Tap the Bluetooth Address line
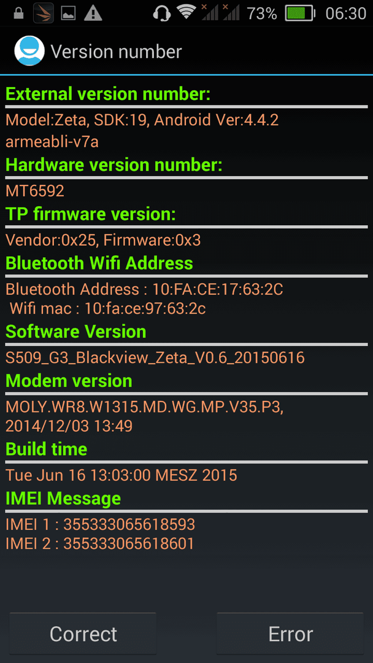The width and height of the screenshot is (373, 663). 144,290
